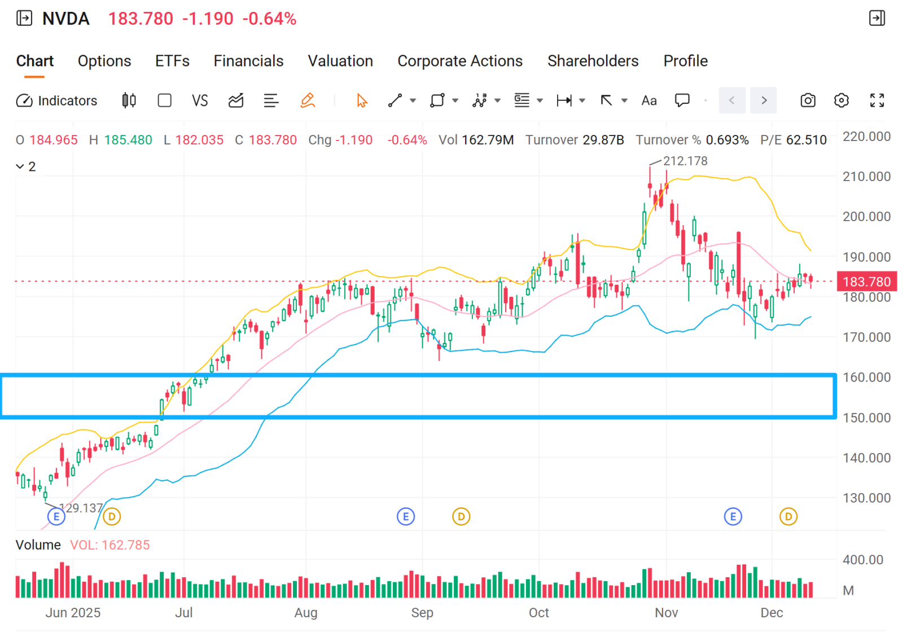
Task: Toggle the orange drawing pencil tool
Action: [x=308, y=100]
